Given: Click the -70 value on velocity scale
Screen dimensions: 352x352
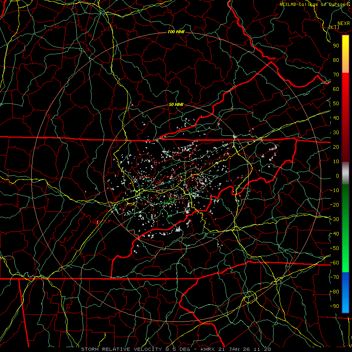Looking at the screenshot, I should pyautogui.click(x=334, y=277).
